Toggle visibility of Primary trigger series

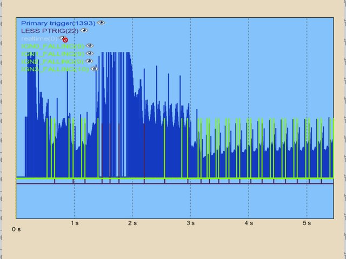pos(101,23)
